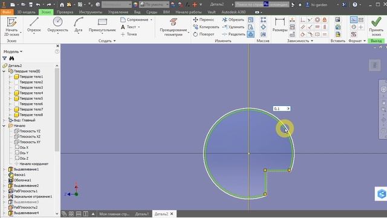
Task: Open the appearance color wheel swatch
Action: click(x=135, y=4)
